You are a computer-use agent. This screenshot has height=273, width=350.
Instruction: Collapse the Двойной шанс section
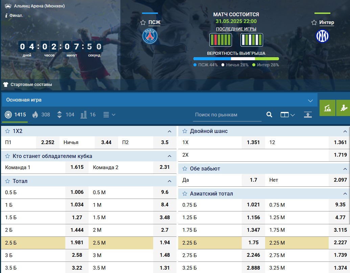(x=345, y=131)
